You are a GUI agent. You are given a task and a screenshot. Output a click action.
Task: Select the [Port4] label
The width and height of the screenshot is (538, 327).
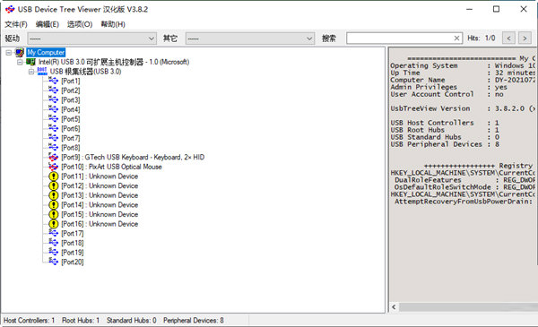pos(71,109)
